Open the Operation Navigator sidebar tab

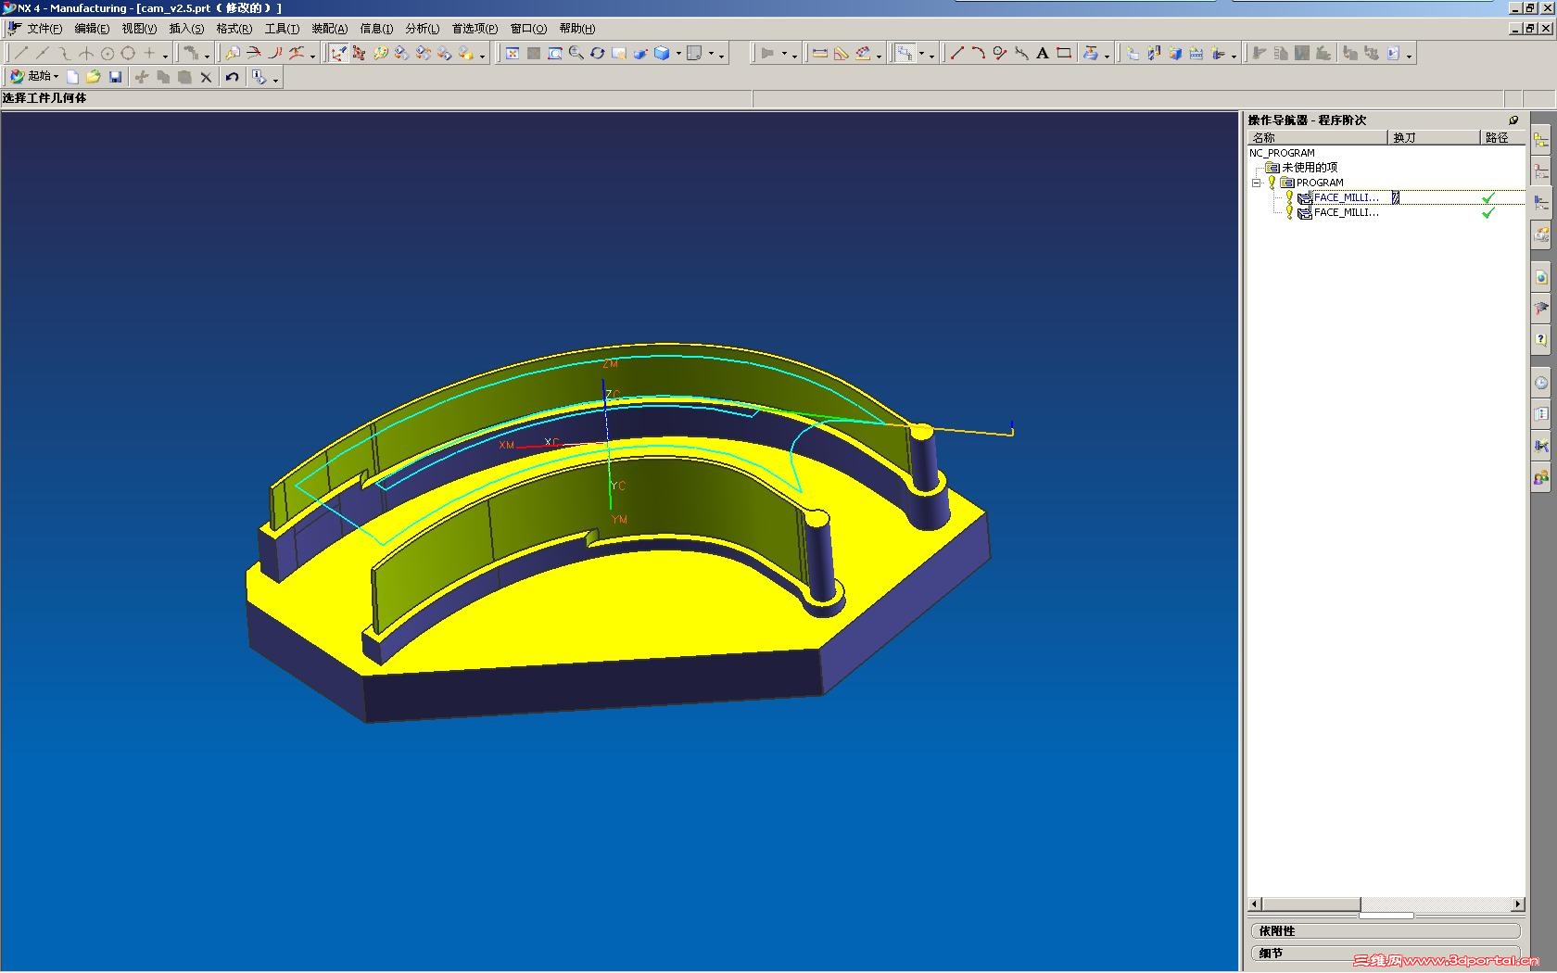click(x=1541, y=202)
